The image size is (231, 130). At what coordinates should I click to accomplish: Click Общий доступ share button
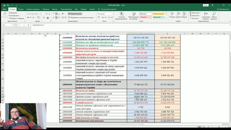tap(223, 9)
